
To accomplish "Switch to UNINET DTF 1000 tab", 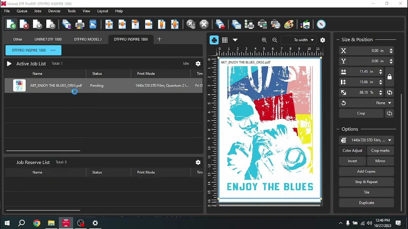I will tap(48, 39).
